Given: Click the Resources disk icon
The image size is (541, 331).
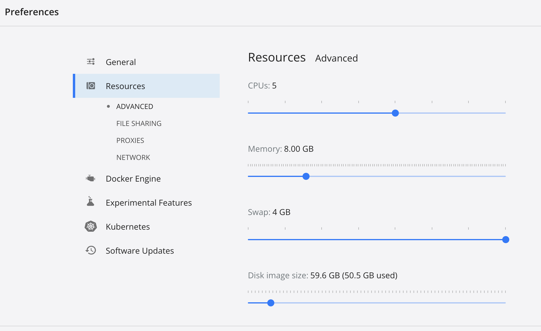Looking at the screenshot, I should (x=91, y=86).
